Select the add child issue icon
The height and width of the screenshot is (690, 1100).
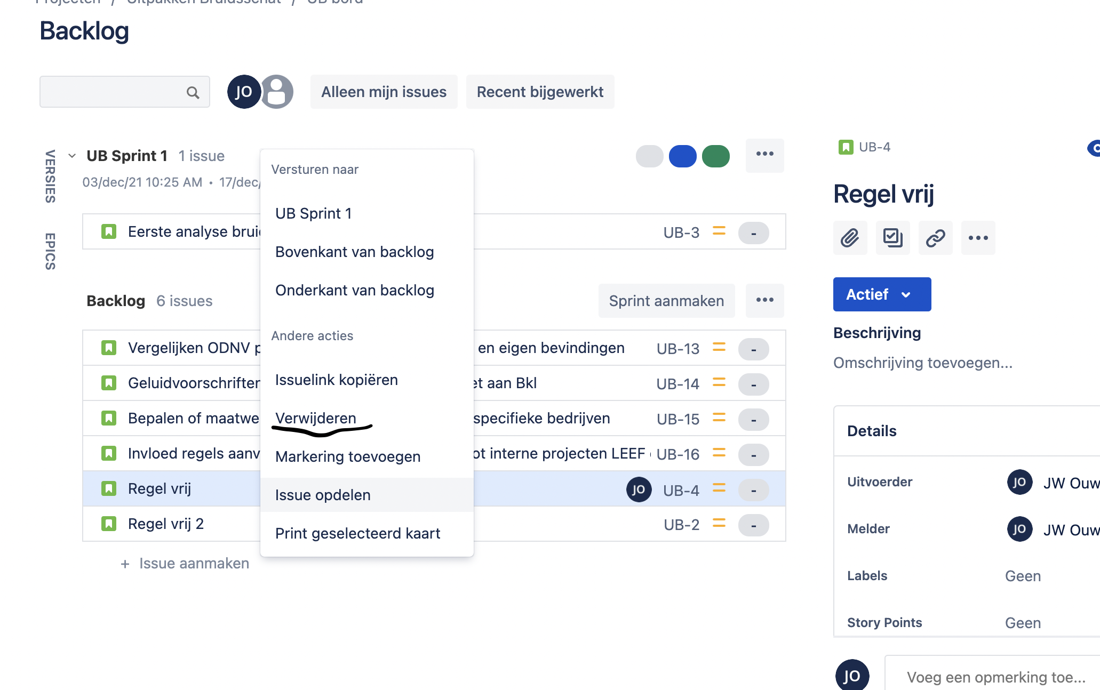point(892,238)
